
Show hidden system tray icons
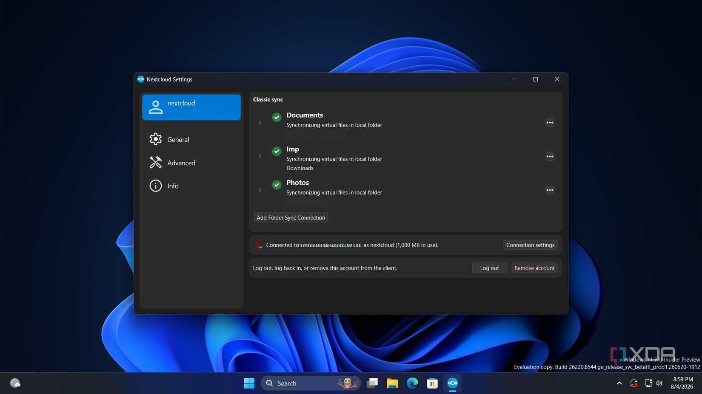click(619, 383)
